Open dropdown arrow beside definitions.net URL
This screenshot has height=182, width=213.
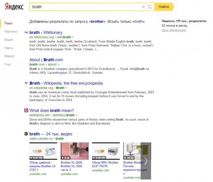click(x=76, y=116)
